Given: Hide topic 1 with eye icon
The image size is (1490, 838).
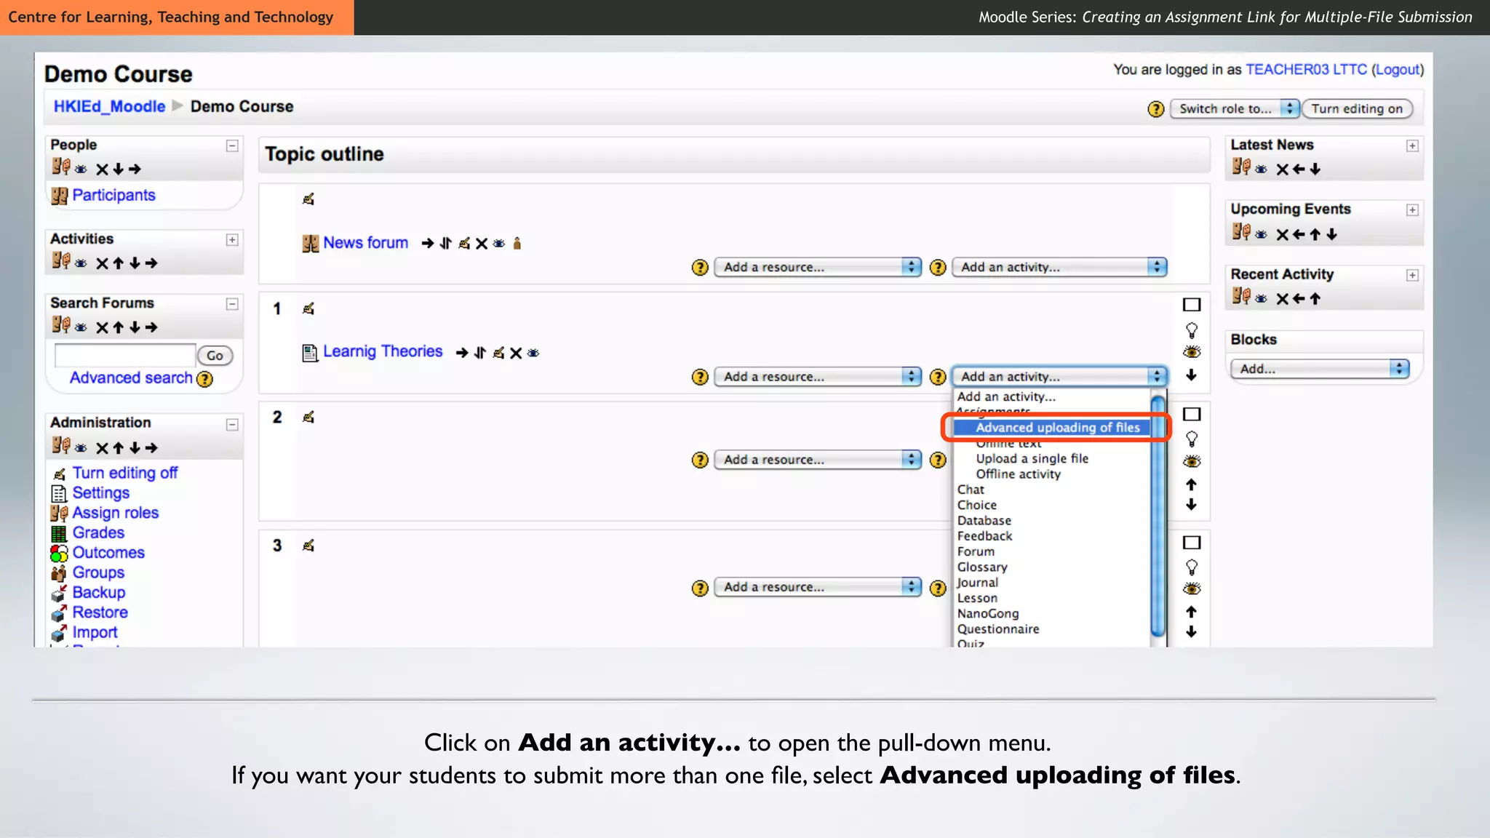Looking at the screenshot, I should click(1192, 352).
